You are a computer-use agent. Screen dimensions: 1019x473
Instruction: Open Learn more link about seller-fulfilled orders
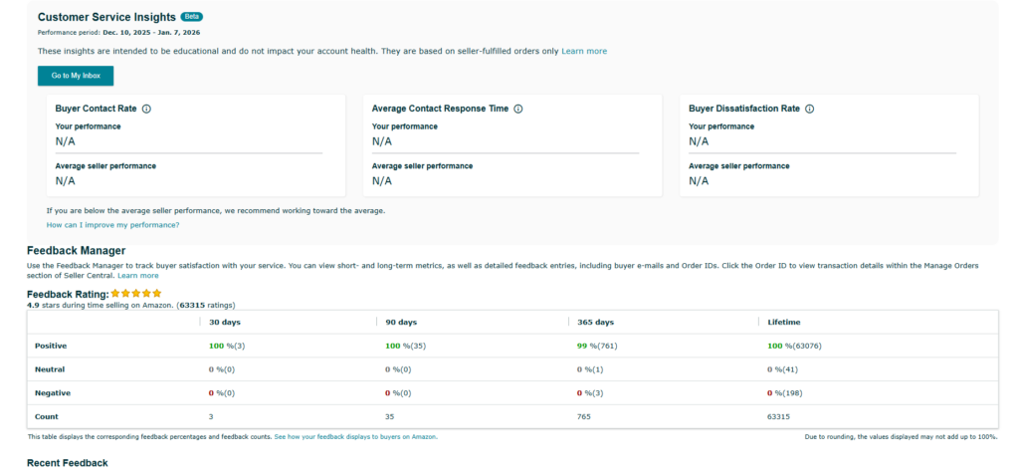[x=584, y=51]
